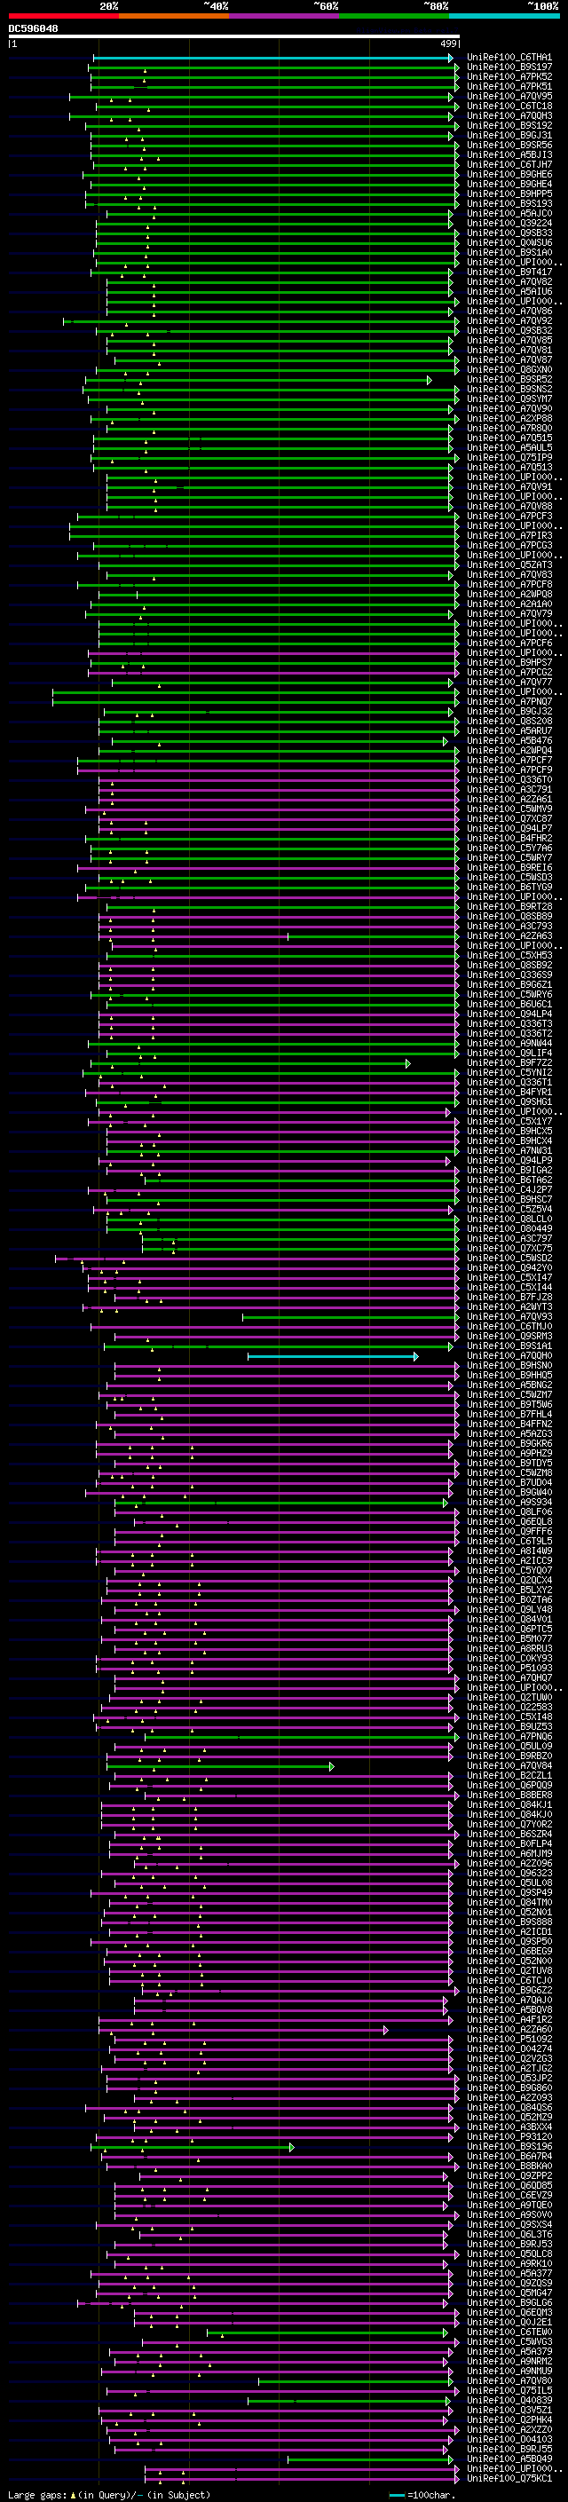Select the UniRef100_A5AIU6 label
Viewport: 568px width, 2502px height.
click(x=509, y=291)
